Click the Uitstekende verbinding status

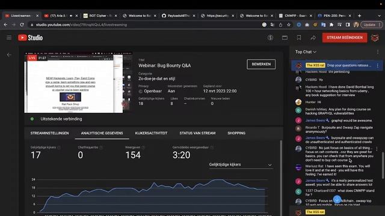coord(61,119)
